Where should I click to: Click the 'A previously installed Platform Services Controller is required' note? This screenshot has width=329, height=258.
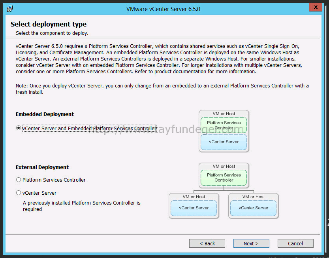click(82, 206)
